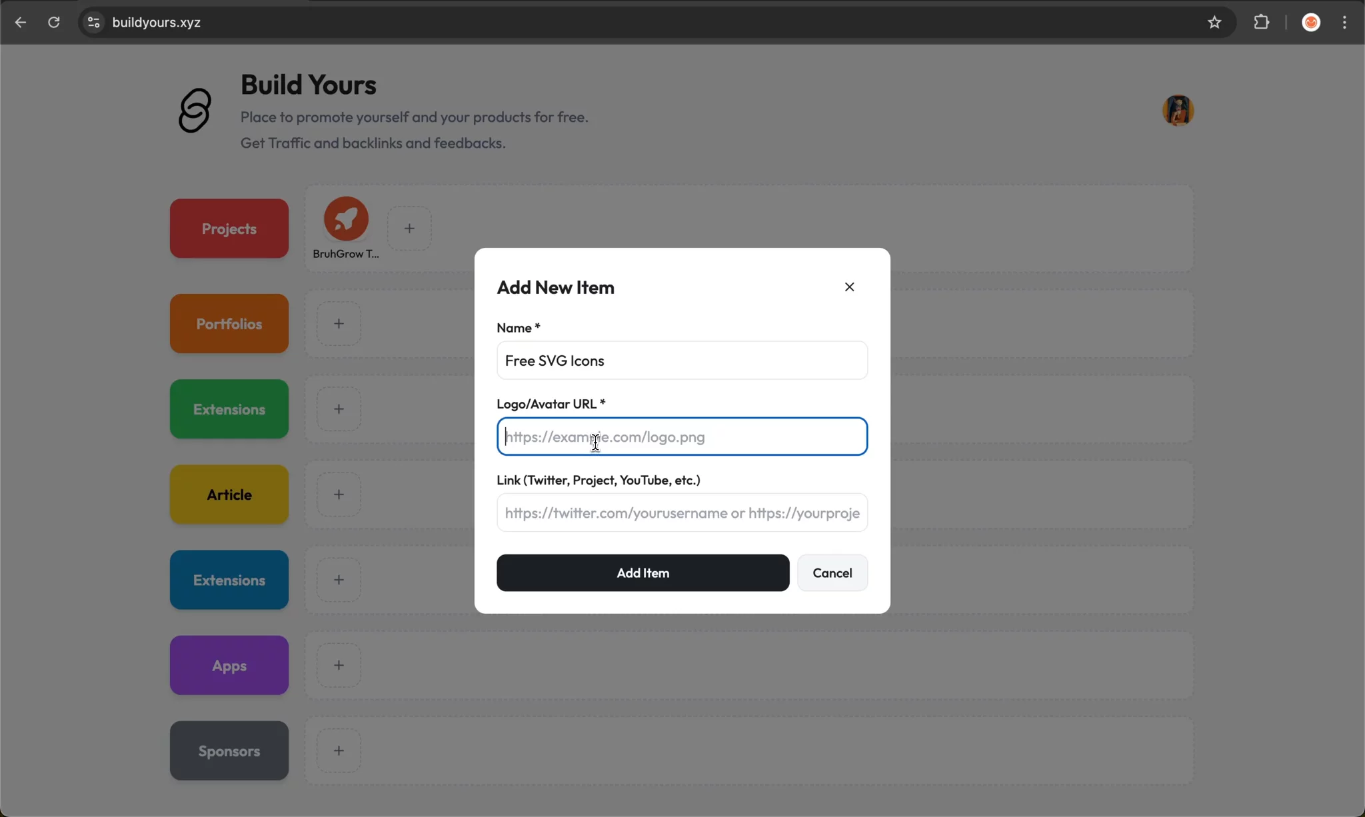
Task: Click the Logo/Avatar URL field
Action: 682,437
